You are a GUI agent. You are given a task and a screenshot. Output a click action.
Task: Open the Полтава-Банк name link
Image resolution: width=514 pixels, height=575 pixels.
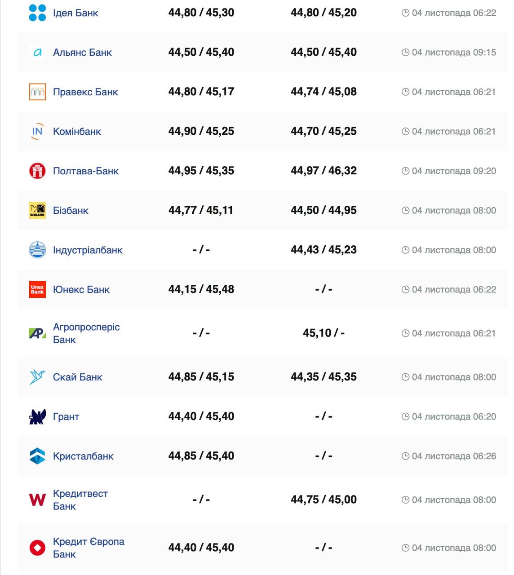point(86,171)
